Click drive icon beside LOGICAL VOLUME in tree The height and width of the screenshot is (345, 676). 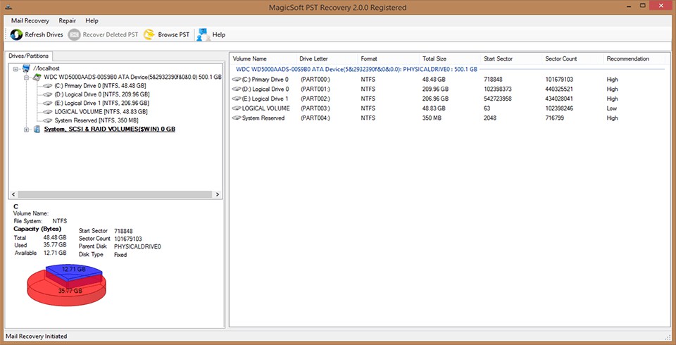pos(47,112)
